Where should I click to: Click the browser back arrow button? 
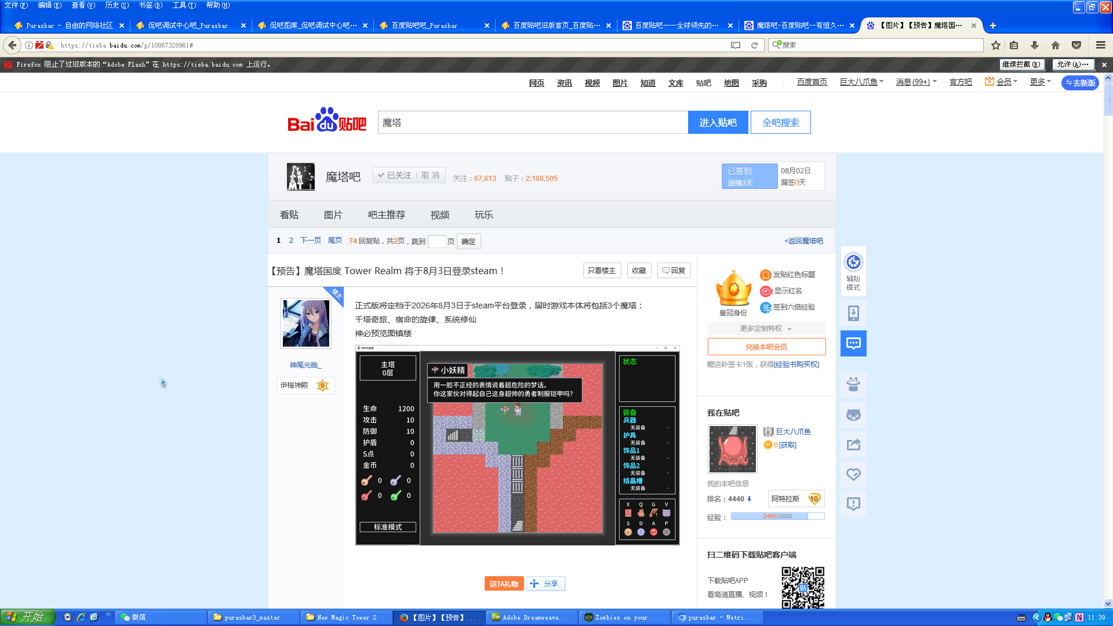click(12, 45)
